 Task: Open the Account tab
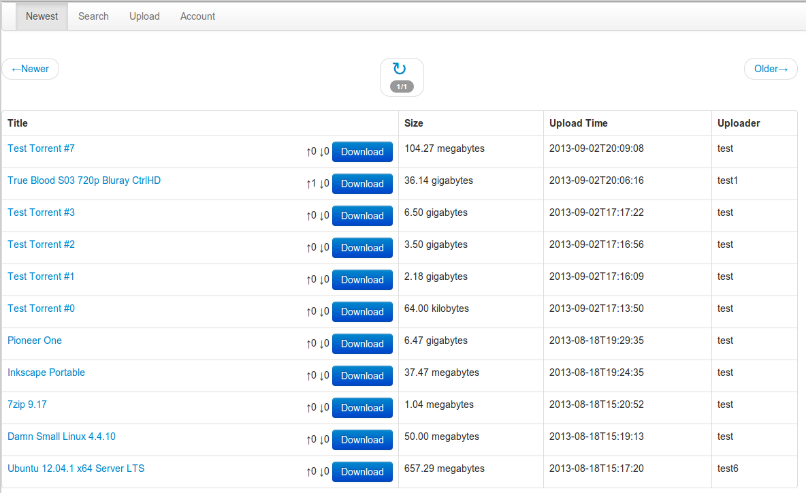click(x=197, y=16)
